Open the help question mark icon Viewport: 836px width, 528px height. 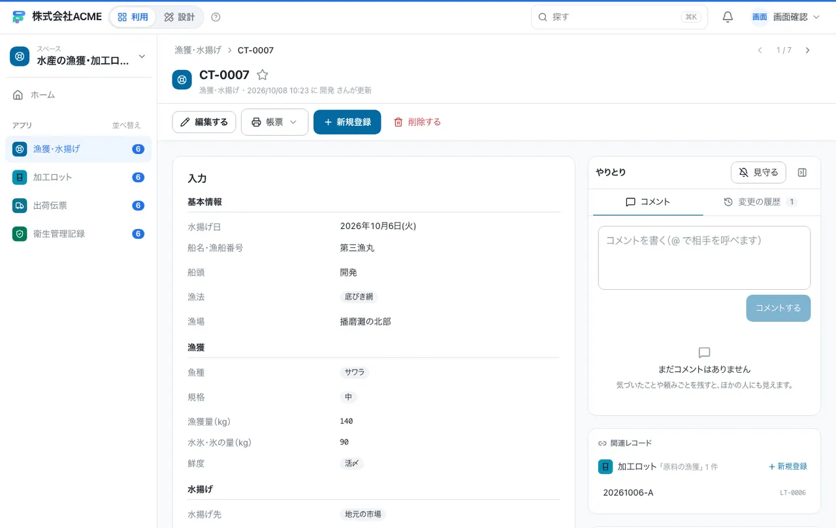tap(216, 17)
